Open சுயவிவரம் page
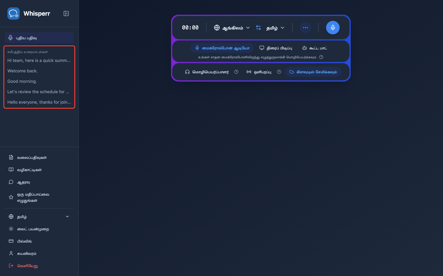This screenshot has height=276, width=443. point(39,253)
